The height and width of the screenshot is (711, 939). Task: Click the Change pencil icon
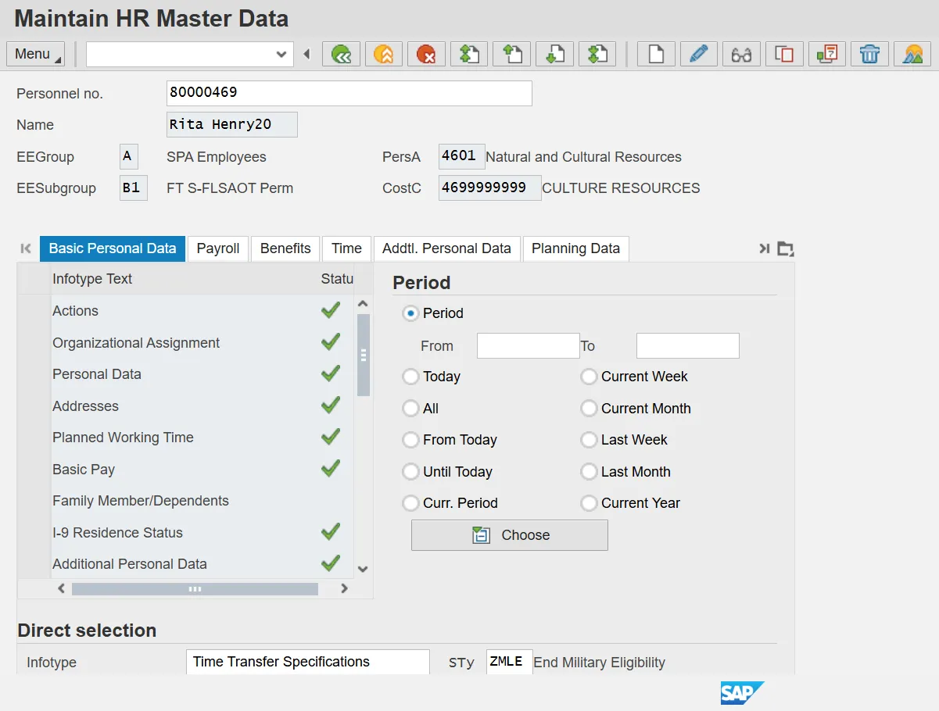tap(698, 54)
